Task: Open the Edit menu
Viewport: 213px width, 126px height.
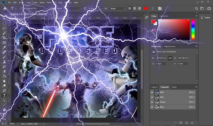Action: point(15,2)
